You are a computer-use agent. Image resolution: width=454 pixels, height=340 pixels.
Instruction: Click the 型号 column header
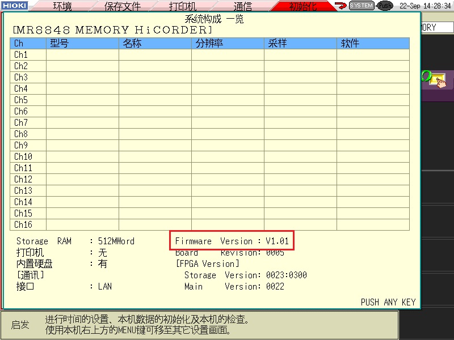pyautogui.click(x=82, y=44)
